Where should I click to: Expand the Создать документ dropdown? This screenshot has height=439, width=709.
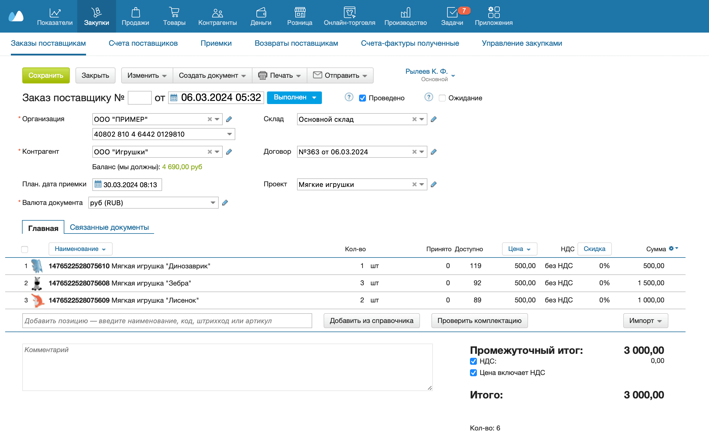click(x=212, y=75)
